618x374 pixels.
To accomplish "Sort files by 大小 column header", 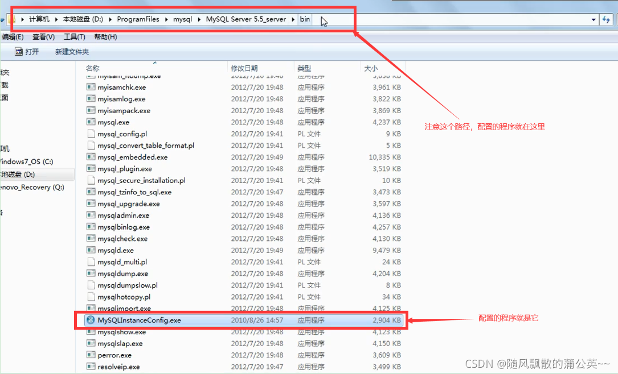I will pos(371,68).
